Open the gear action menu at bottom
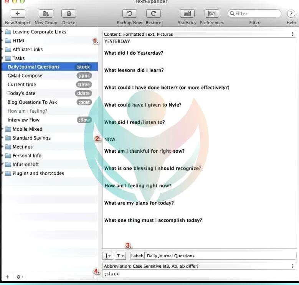 point(19,277)
